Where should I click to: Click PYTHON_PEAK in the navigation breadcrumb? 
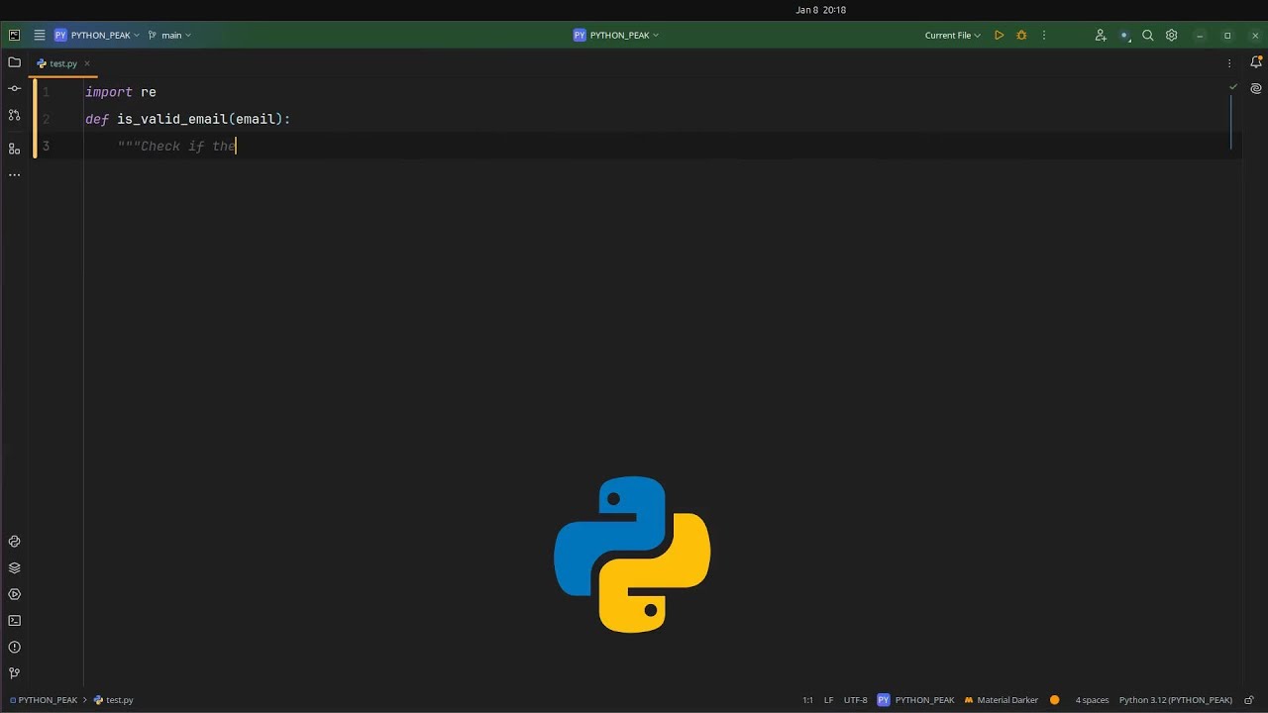pos(44,700)
